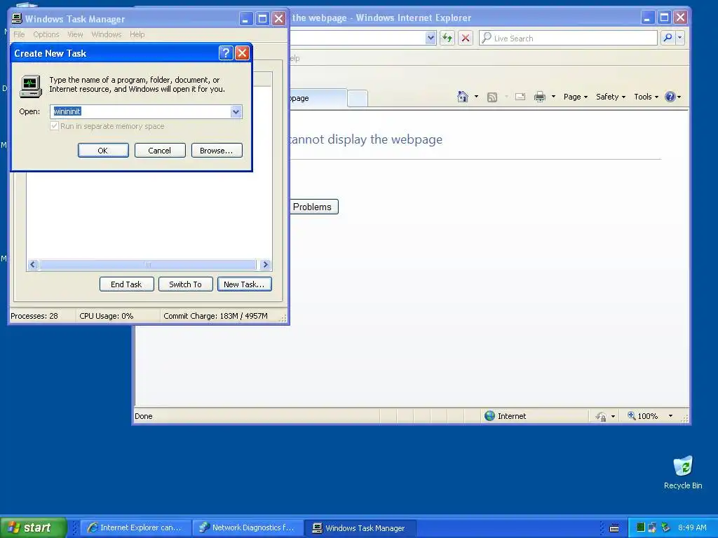Click the 100% zoom level control

click(x=643, y=416)
